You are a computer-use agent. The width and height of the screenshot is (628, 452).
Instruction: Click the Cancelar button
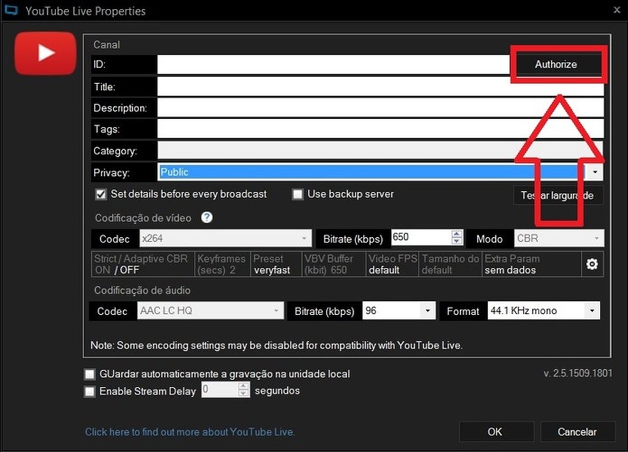(576, 432)
